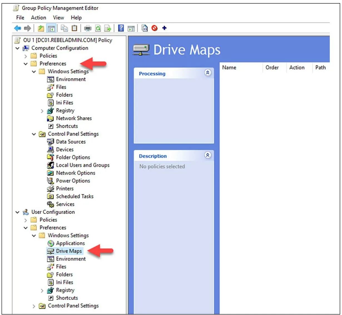
Task: Collapse the User Configuration node
Action: click(x=17, y=212)
